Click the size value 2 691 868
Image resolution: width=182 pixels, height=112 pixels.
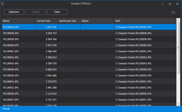[x=51, y=75]
